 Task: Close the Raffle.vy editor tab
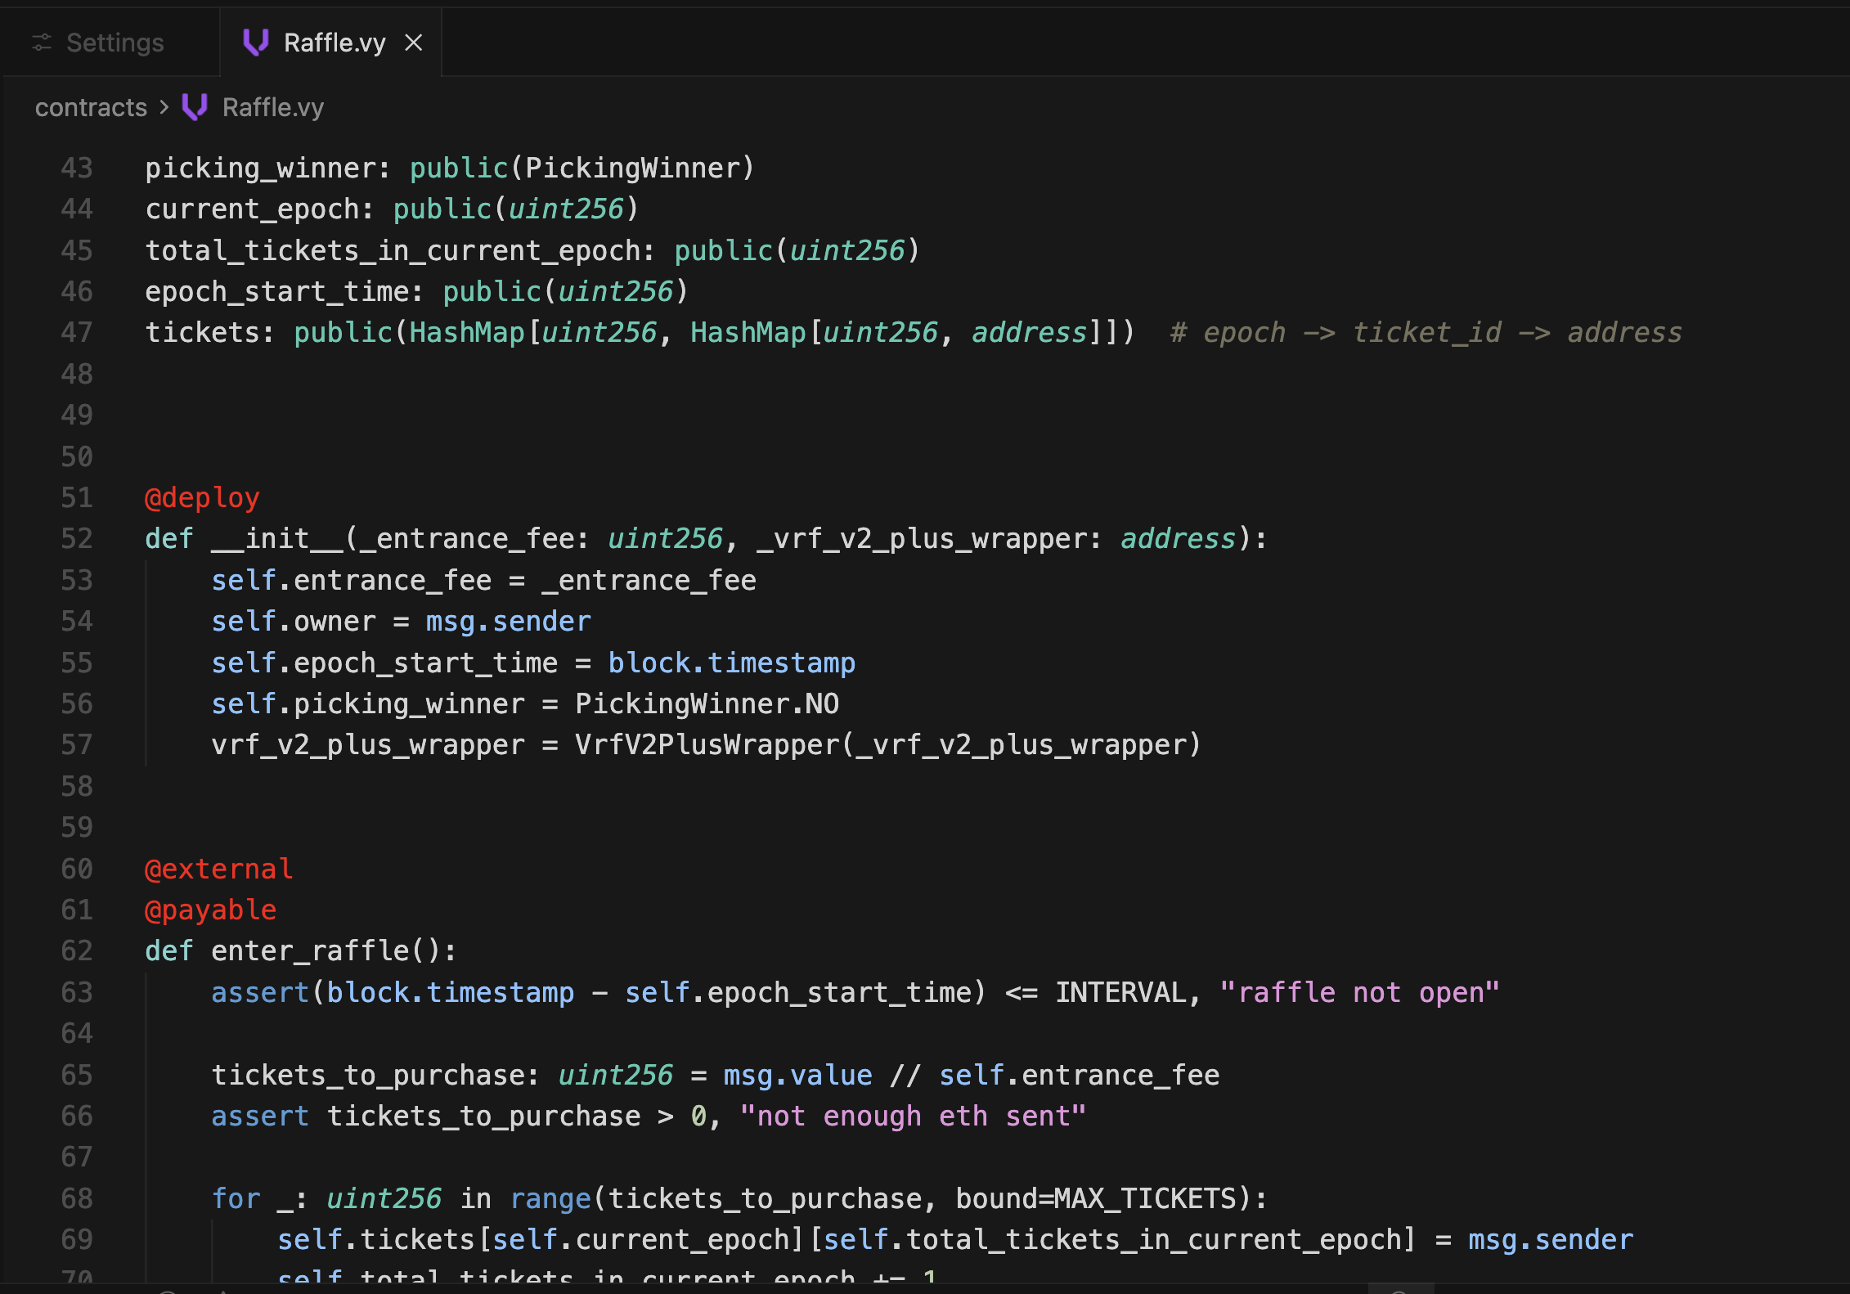414,43
